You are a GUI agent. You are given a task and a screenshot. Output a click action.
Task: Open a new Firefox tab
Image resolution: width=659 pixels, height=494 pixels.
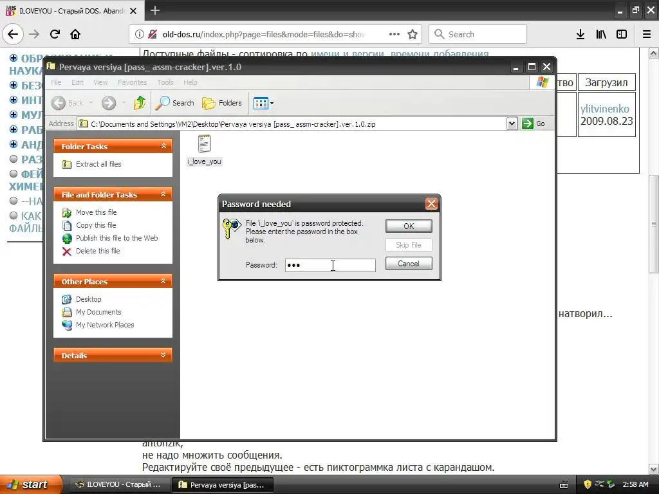tap(155, 10)
